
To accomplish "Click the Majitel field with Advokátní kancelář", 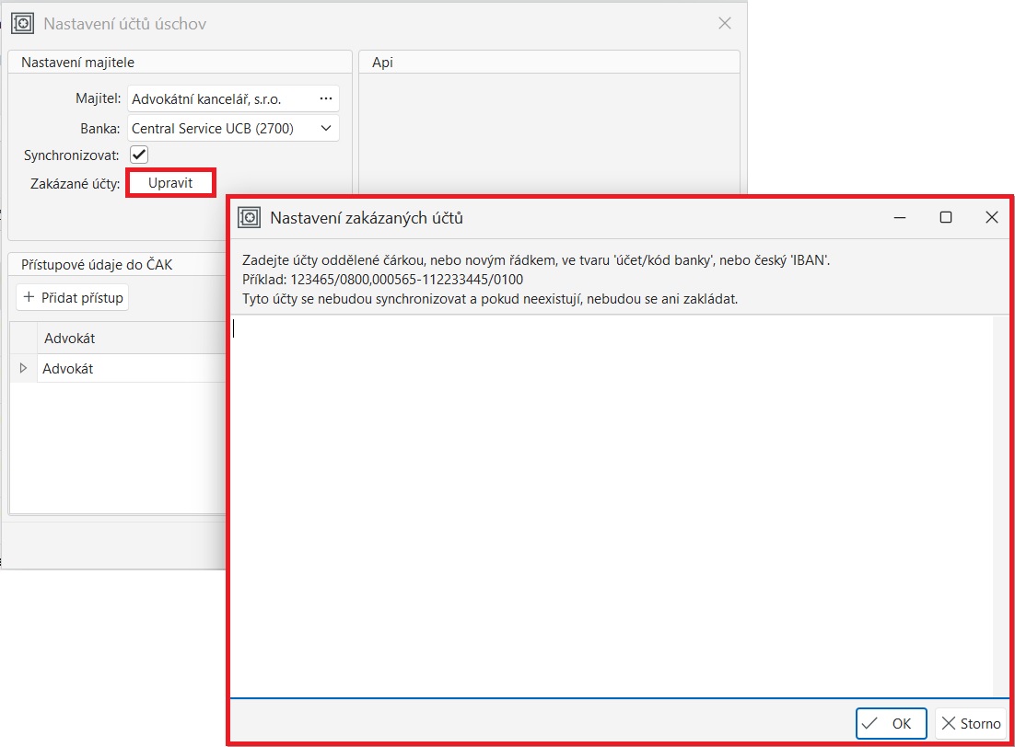I will [219, 98].
